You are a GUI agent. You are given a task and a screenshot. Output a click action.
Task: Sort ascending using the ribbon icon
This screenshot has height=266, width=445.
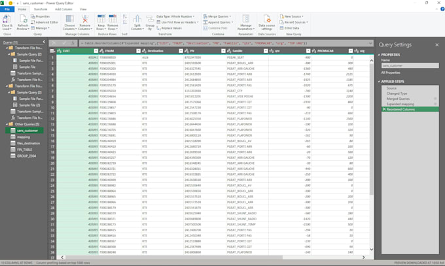[x=125, y=17]
